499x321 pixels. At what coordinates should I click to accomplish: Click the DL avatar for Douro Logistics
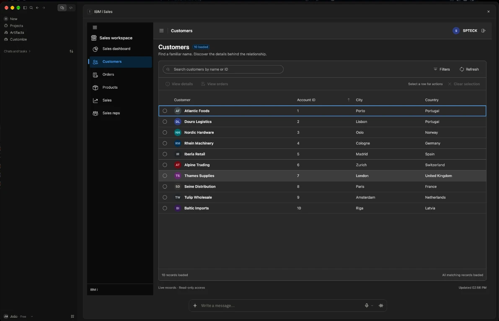click(x=178, y=122)
